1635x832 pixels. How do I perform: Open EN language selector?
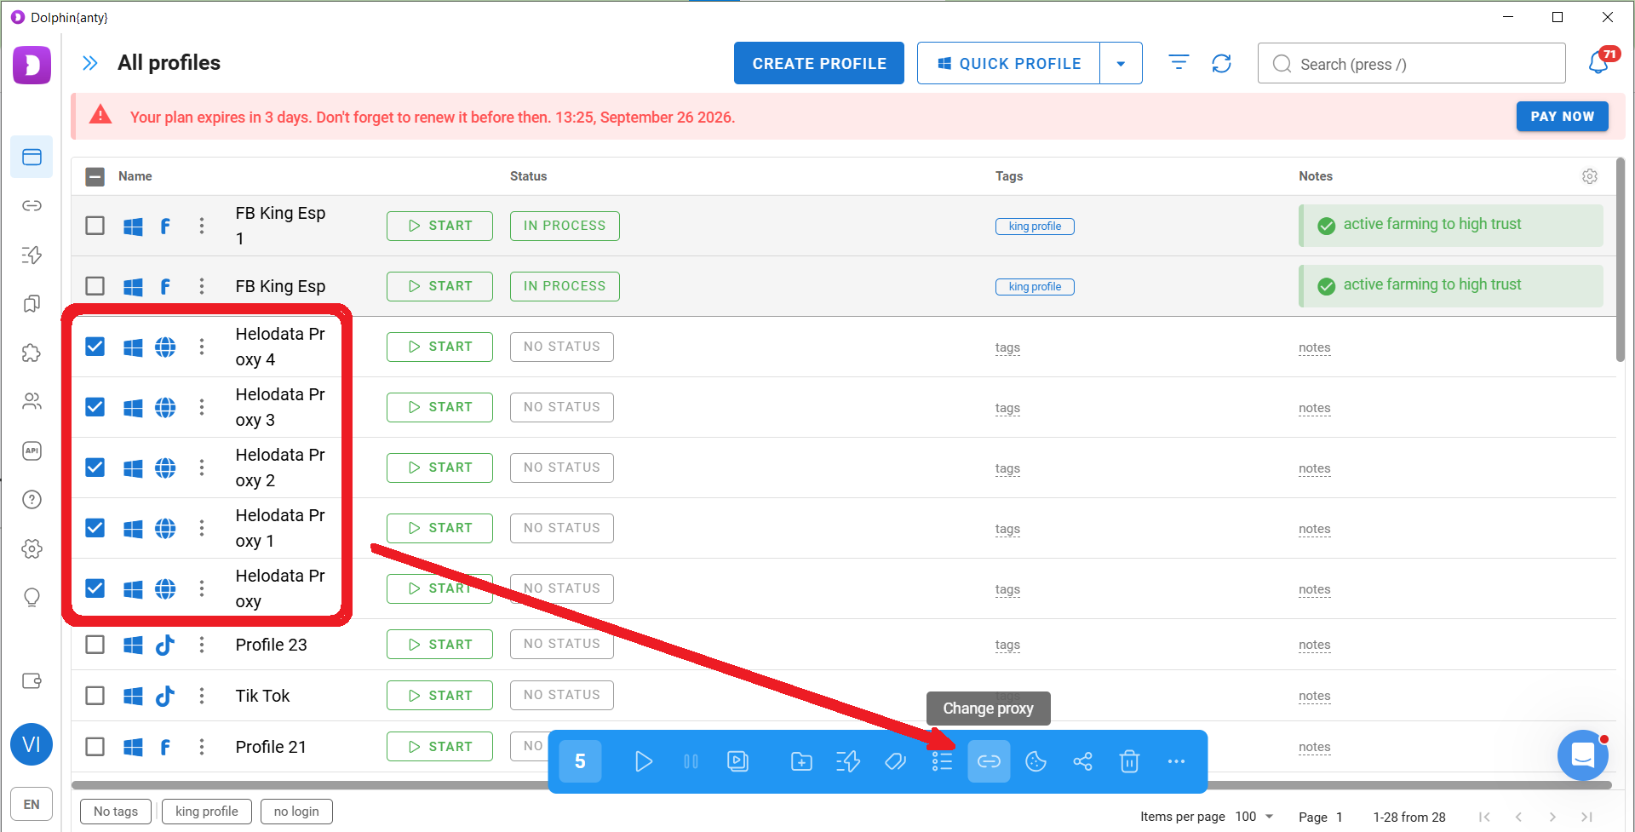(32, 804)
